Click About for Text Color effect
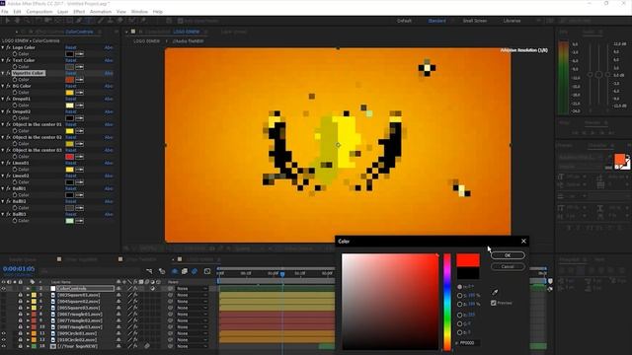 coord(109,60)
